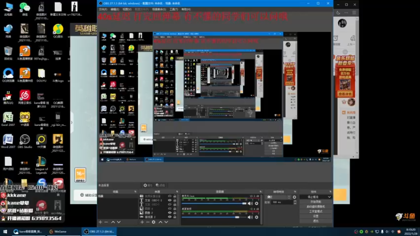Open the 腾讯QQ desktop shortcut

coord(8,97)
